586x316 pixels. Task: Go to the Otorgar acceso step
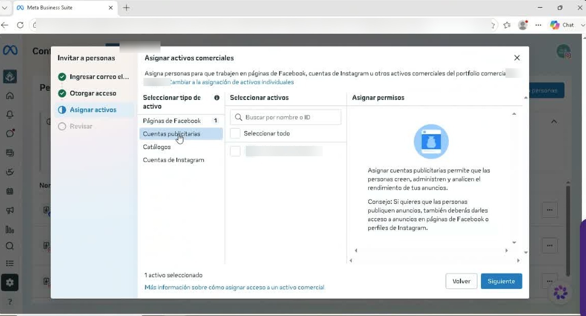tap(94, 93)
